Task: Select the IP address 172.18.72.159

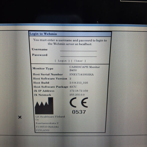Action: [x=79, y=91]
